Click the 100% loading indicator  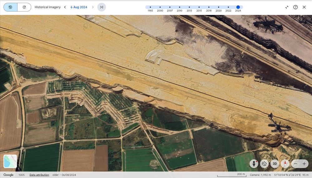tap(22, 175)
